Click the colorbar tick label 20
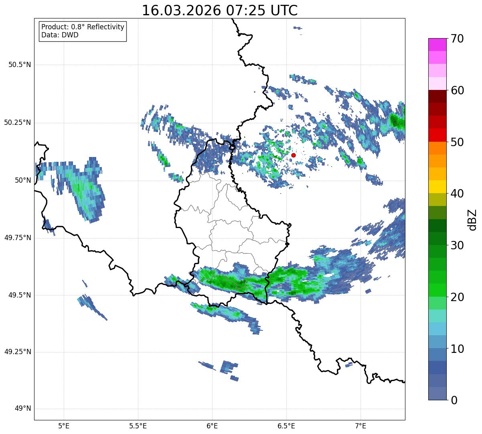Image resolution: width=482 pixels, height=434 pixels. (x=457, y=297)
